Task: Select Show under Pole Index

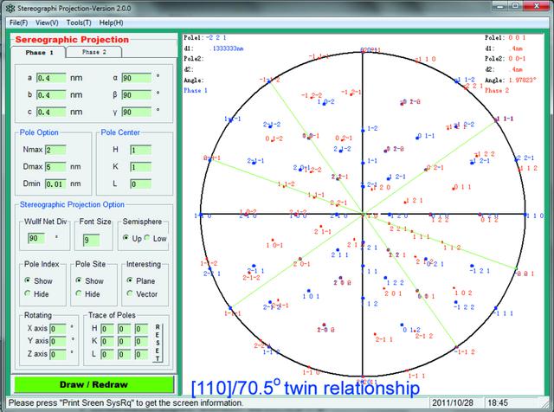Action: pyautogui.click(x=28, y=280)
